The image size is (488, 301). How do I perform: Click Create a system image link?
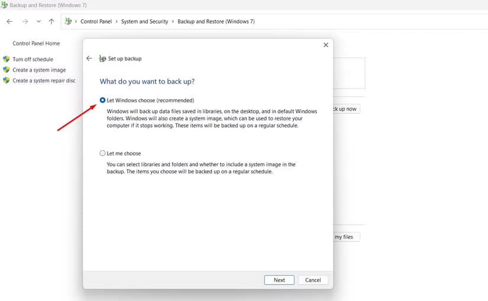coord(39,70)
